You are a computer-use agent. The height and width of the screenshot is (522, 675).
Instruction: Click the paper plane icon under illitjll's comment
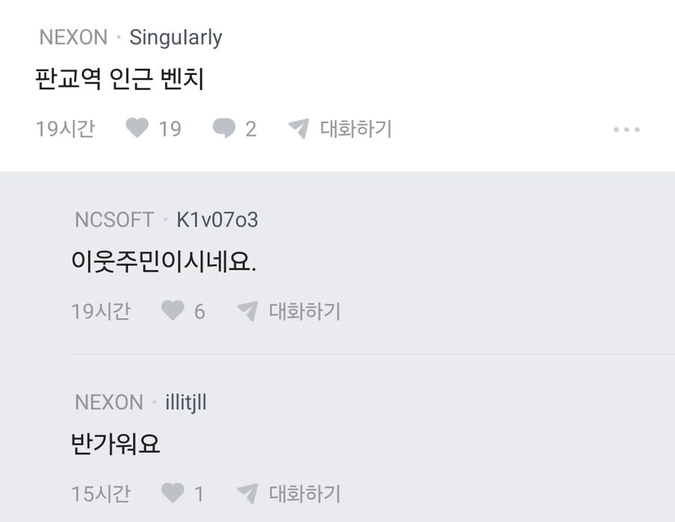coord(247,493)
